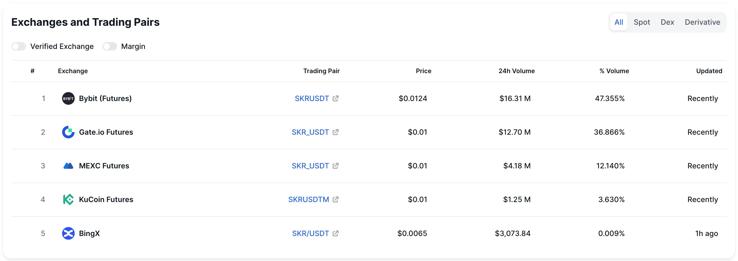
Task: Sort by the Price column header
Action: (423, 71)
